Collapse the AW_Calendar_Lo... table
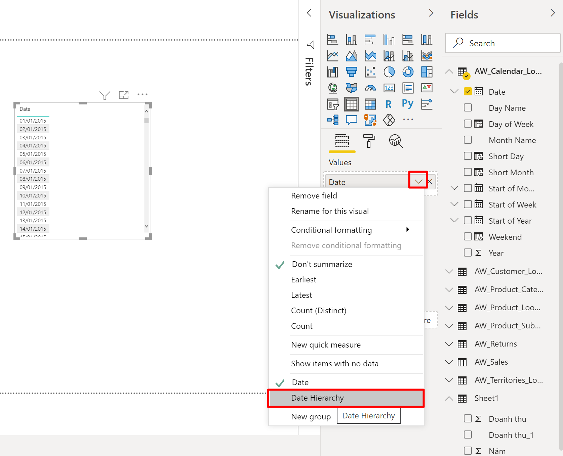Screen dimensions: 563x456 coord(449,72)
